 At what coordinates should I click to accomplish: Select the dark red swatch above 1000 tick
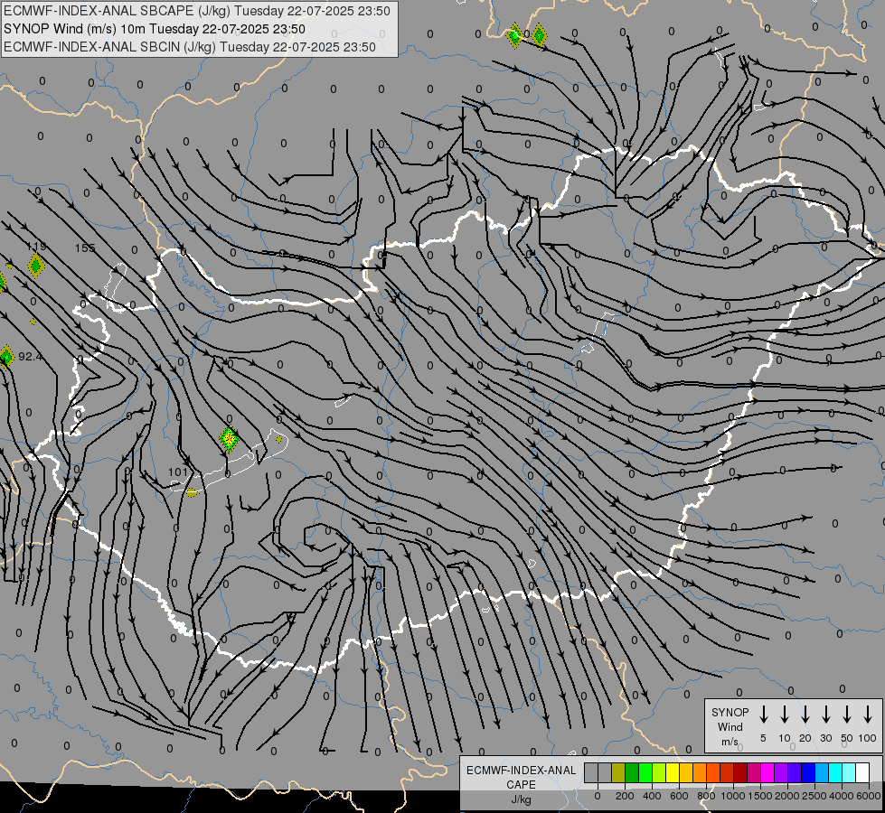(741, 772)
